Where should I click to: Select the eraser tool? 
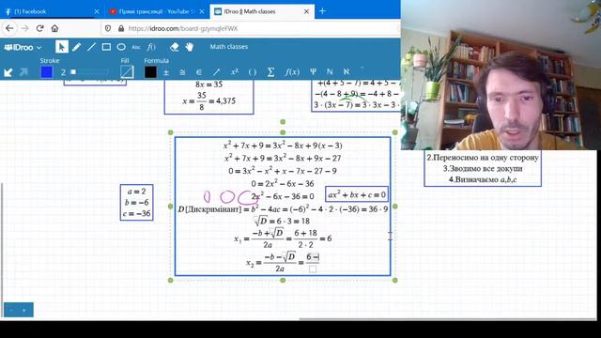point(174,47)
